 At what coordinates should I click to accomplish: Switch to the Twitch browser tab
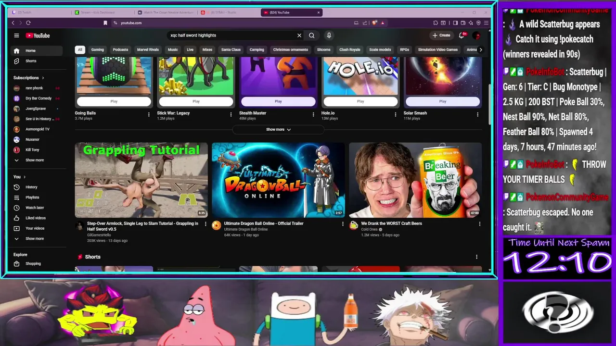[40, 12]
